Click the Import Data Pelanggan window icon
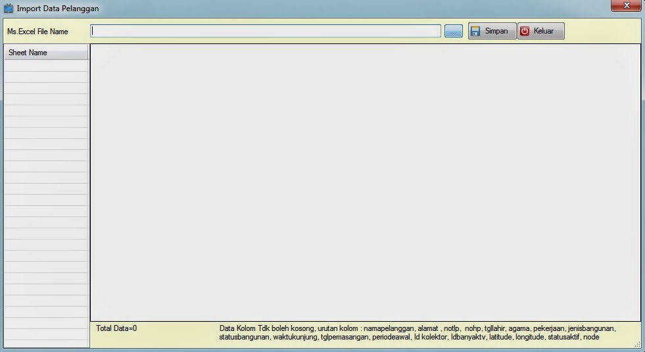This screenshot has width=645, height=352. pyautogui.click(x=9, y=9)
